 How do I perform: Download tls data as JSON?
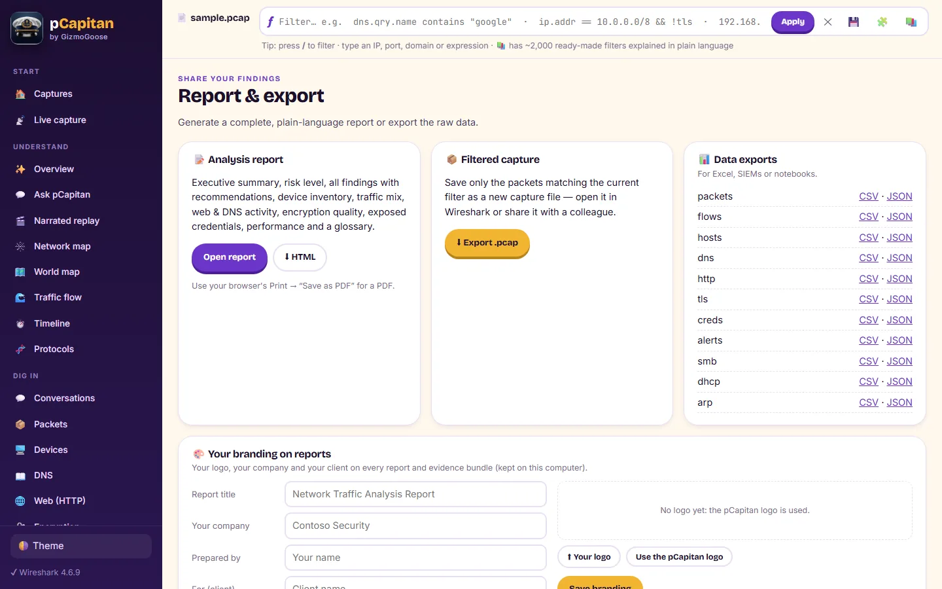899,299
